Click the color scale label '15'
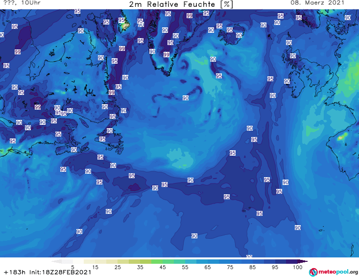Screen dimensions: 359x277 [95, 267]
